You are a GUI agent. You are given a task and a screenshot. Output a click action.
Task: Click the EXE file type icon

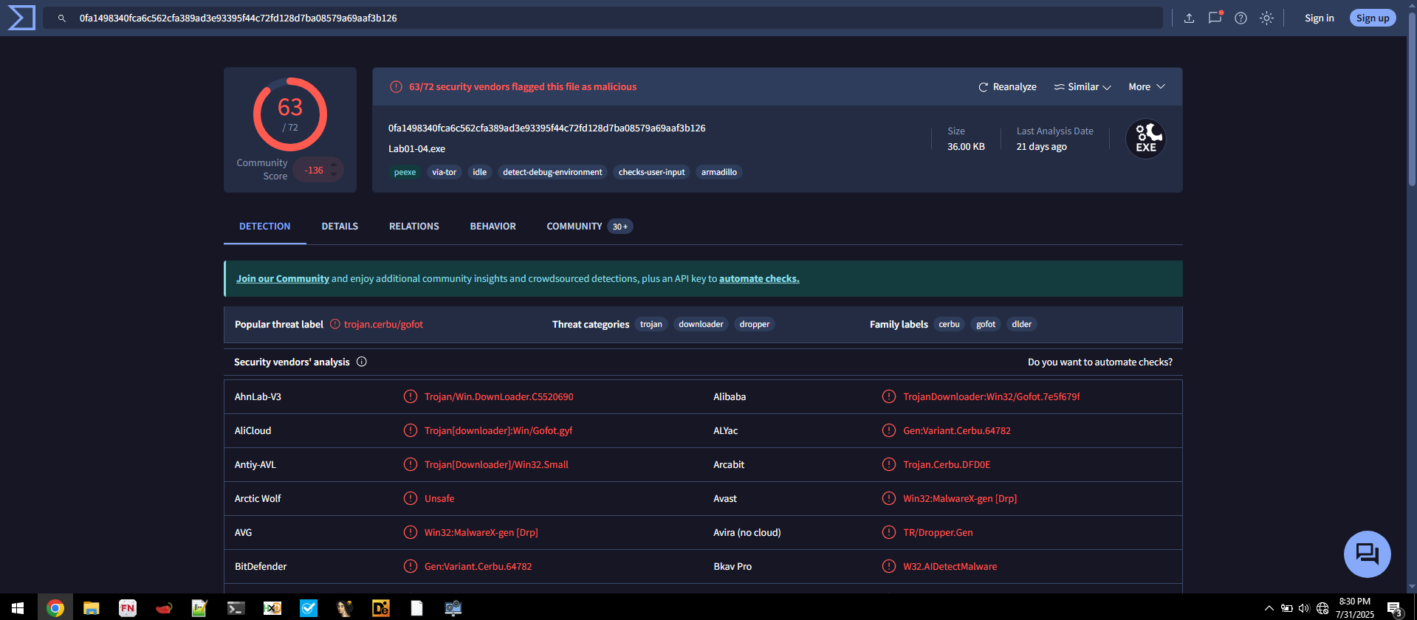click(x=1145, y=139)
